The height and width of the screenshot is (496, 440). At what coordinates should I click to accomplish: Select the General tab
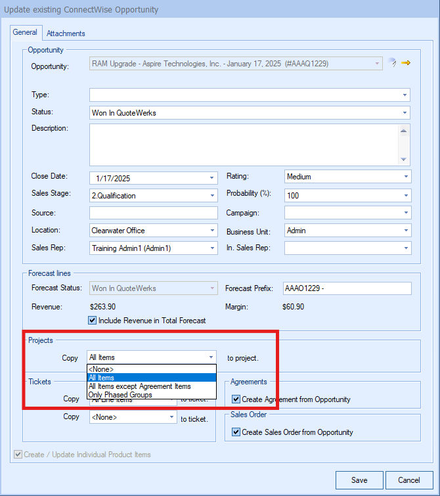25,33
